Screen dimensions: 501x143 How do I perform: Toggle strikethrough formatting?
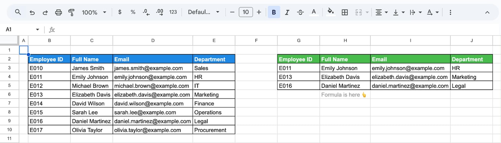(x=300, y=12)
